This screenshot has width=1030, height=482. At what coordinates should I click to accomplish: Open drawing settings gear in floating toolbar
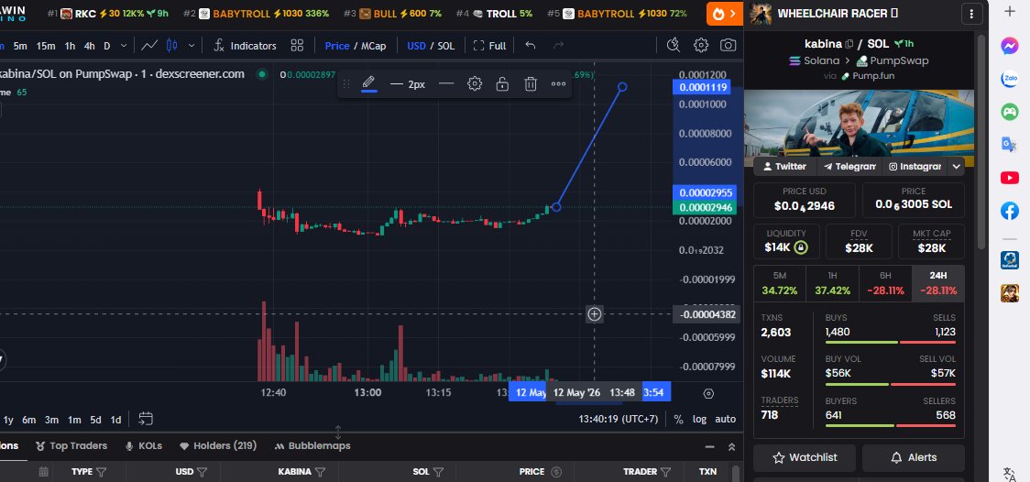(475, 84)
